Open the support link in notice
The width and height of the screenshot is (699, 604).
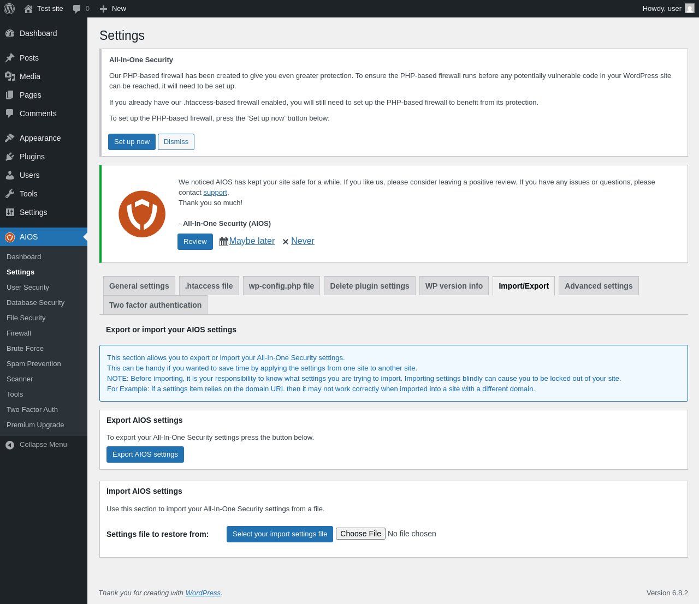point(215,193)
